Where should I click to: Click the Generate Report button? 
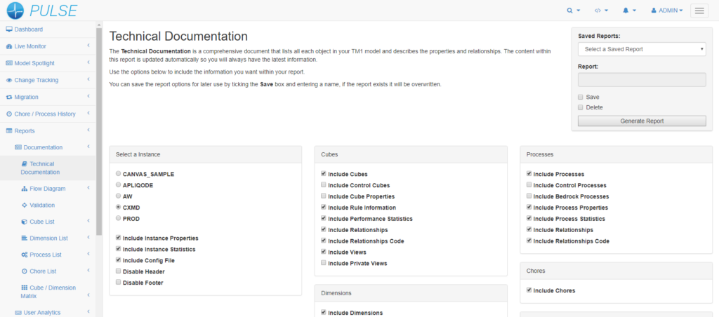tap(642, 121)
